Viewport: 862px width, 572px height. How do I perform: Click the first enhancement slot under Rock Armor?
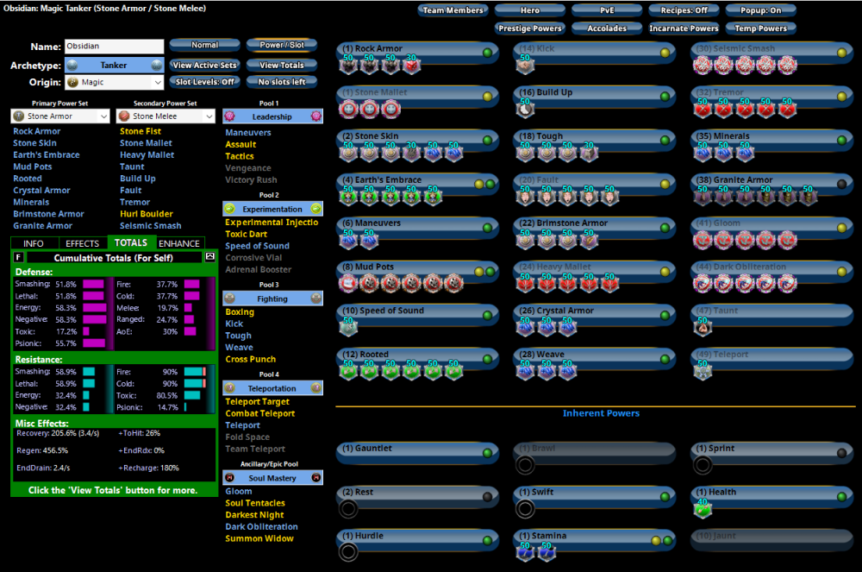[x=349, y=65]
